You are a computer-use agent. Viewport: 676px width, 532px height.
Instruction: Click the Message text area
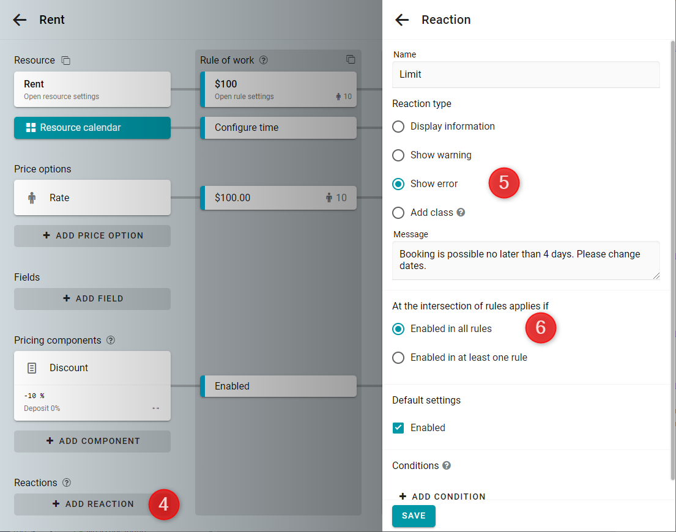coord(526,260)
